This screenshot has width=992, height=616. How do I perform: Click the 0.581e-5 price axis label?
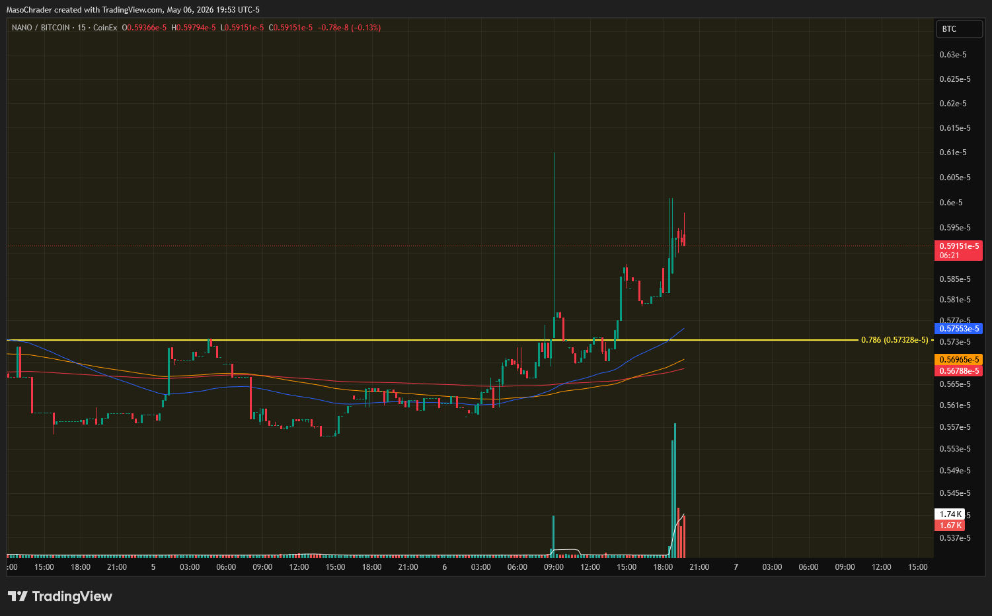coord(955,300)
